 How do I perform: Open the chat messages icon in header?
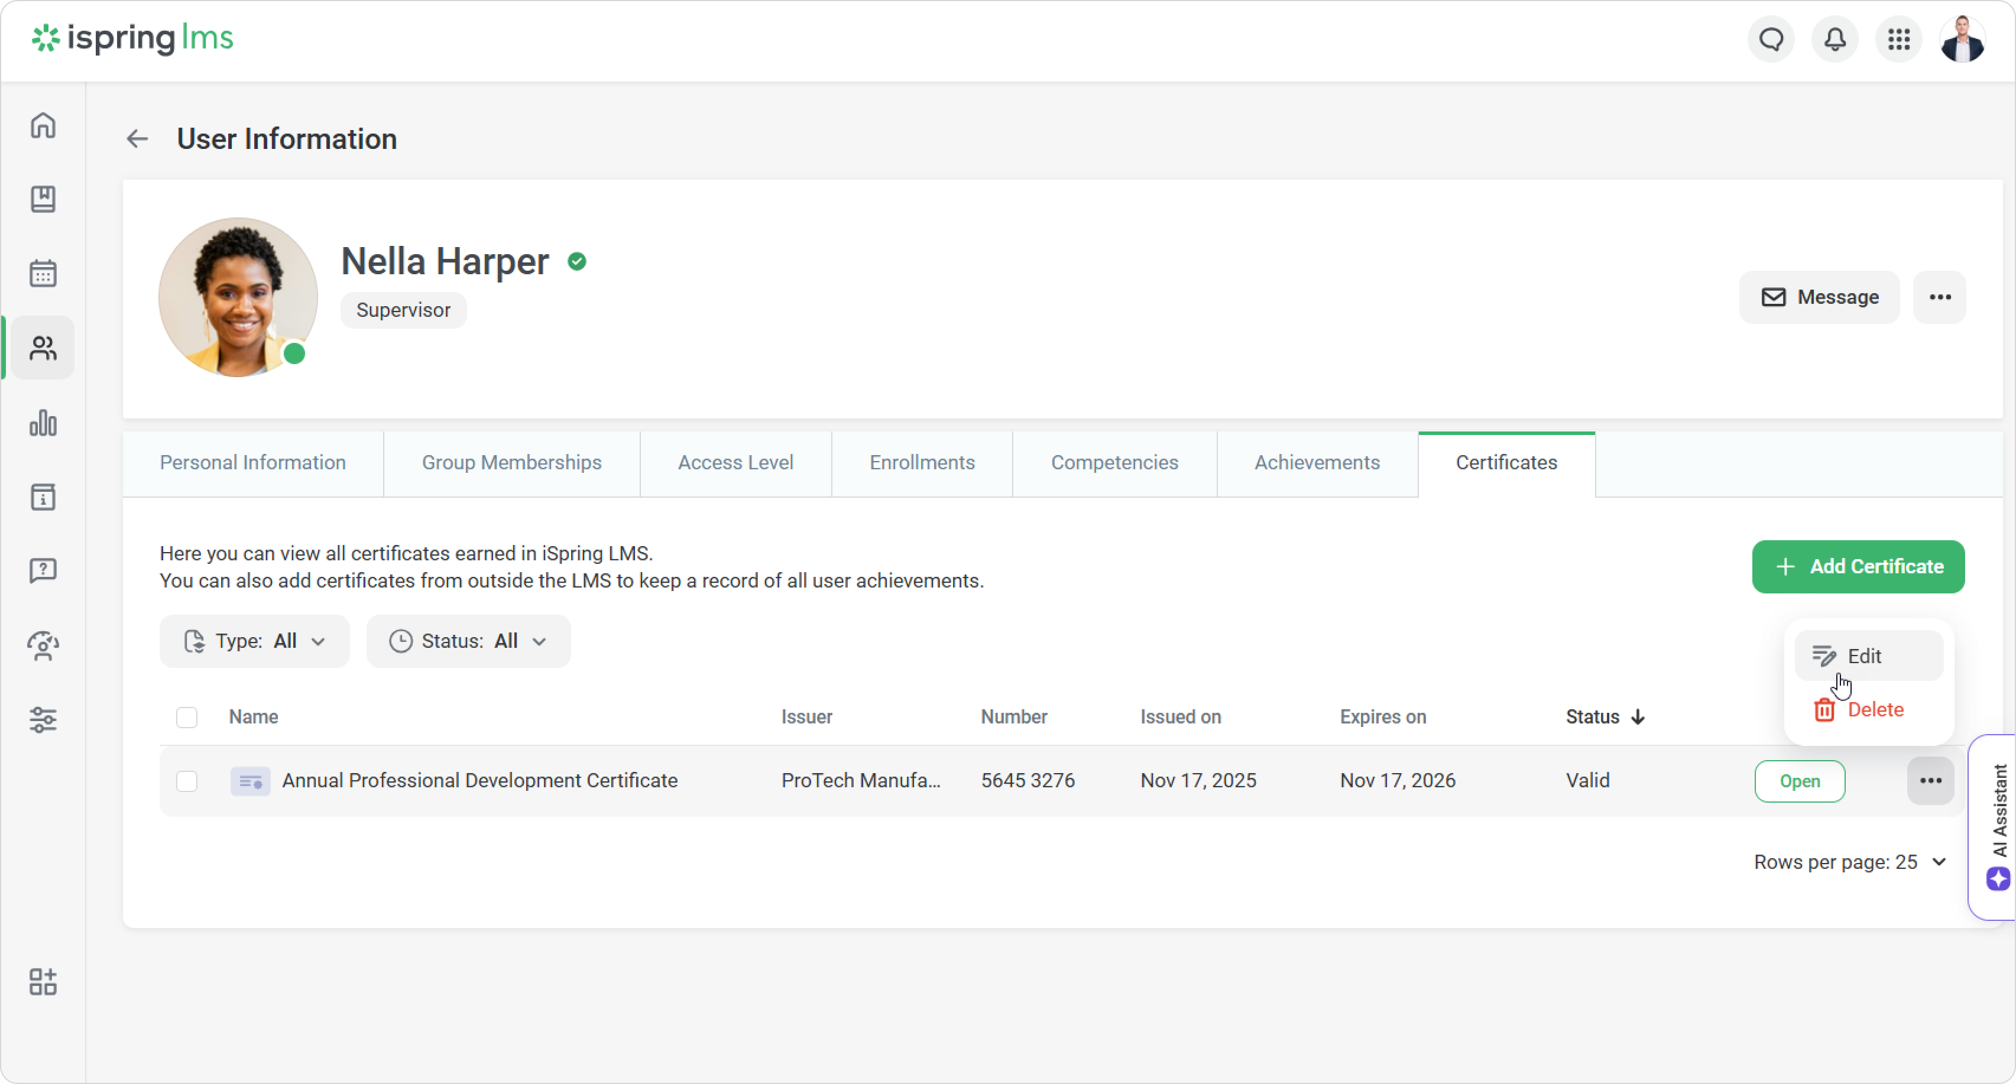point(1771,39)
